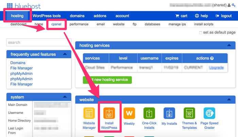Select the hosting main tab
Screen dimensions: 238x137
17,16
